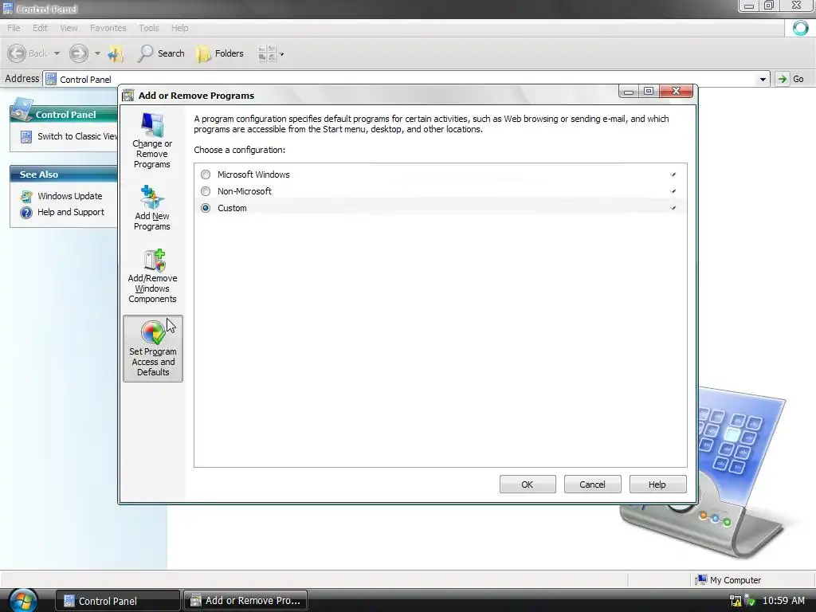Expand the Microsoft Windows configuration details
Screen dimensions: 816x612
[673, 175]
